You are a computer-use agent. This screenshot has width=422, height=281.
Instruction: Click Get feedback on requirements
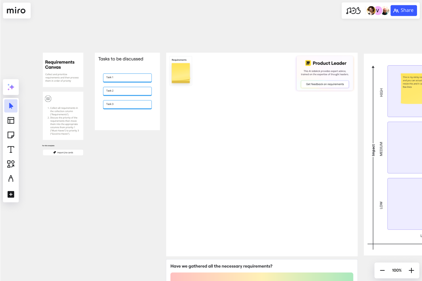(325, 84)
